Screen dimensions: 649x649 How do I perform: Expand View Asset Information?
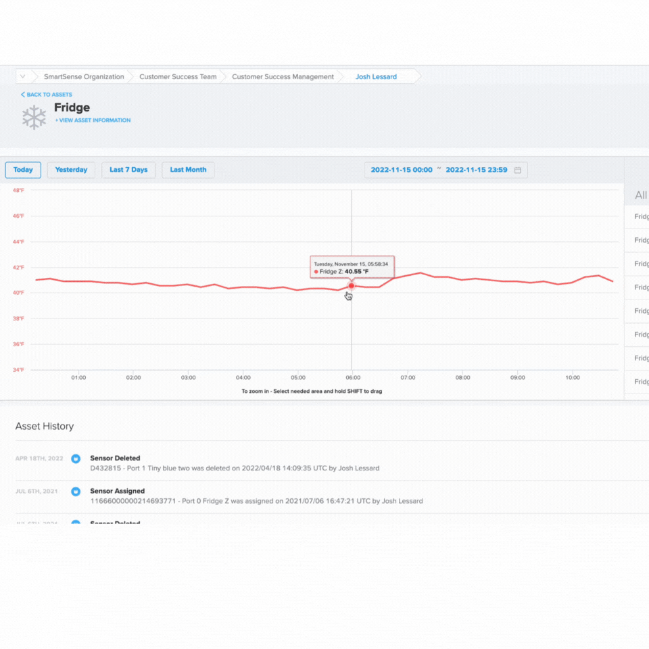coord(93,120)
